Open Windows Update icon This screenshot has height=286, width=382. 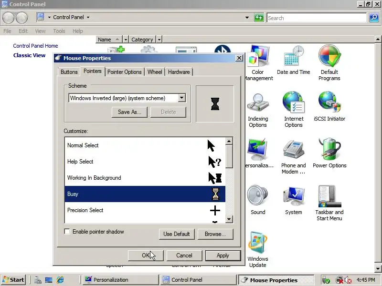(x=258, y=250)
